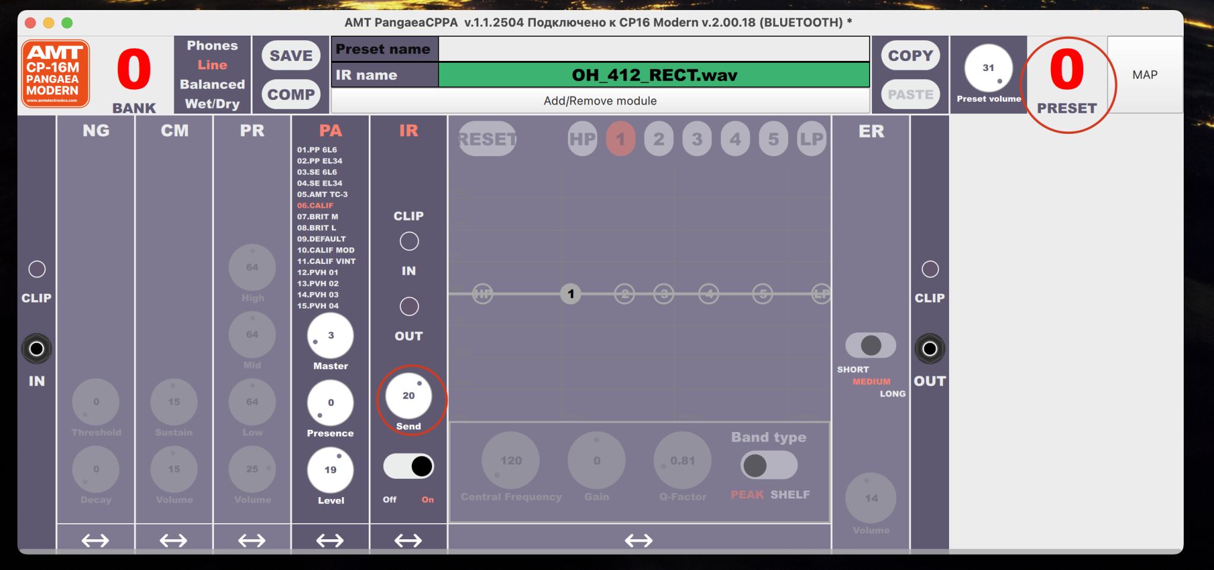This screenshot has height=570, width=1214.
Task: Click the IR Send knob
Action: (408, 395)
